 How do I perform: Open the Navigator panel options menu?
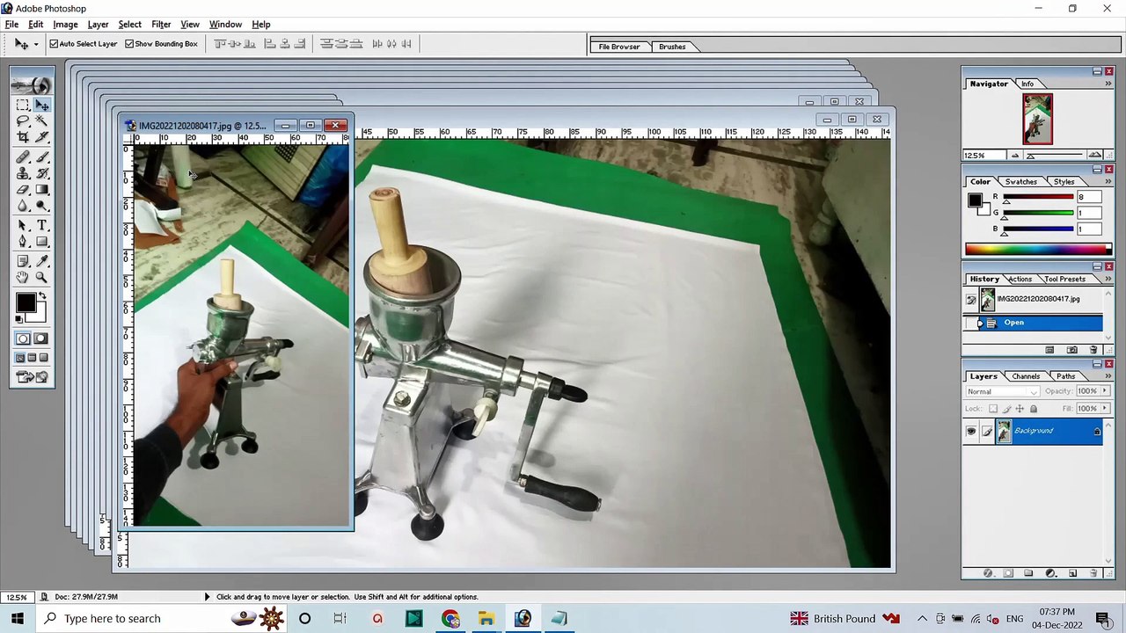[x=1108, y=84]
